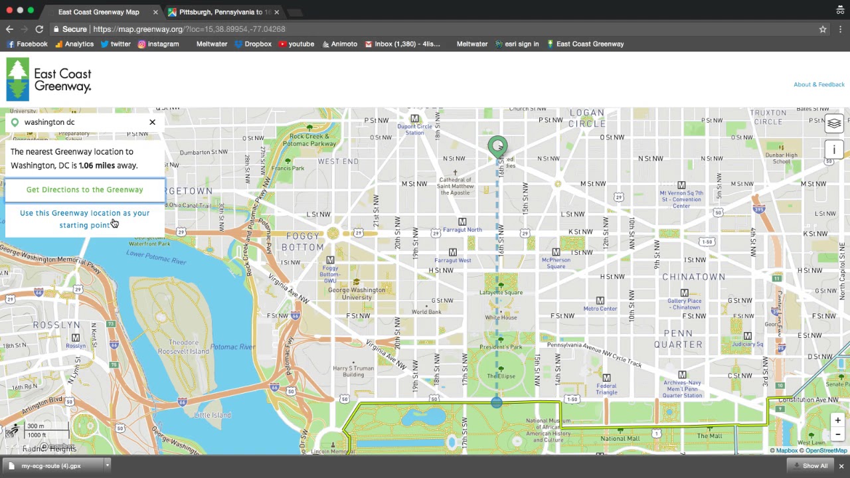Open the Facebook bookmark

click(27, 44)
